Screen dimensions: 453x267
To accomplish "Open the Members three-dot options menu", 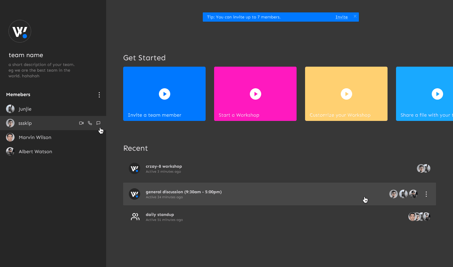I will [x=99, y=95].
